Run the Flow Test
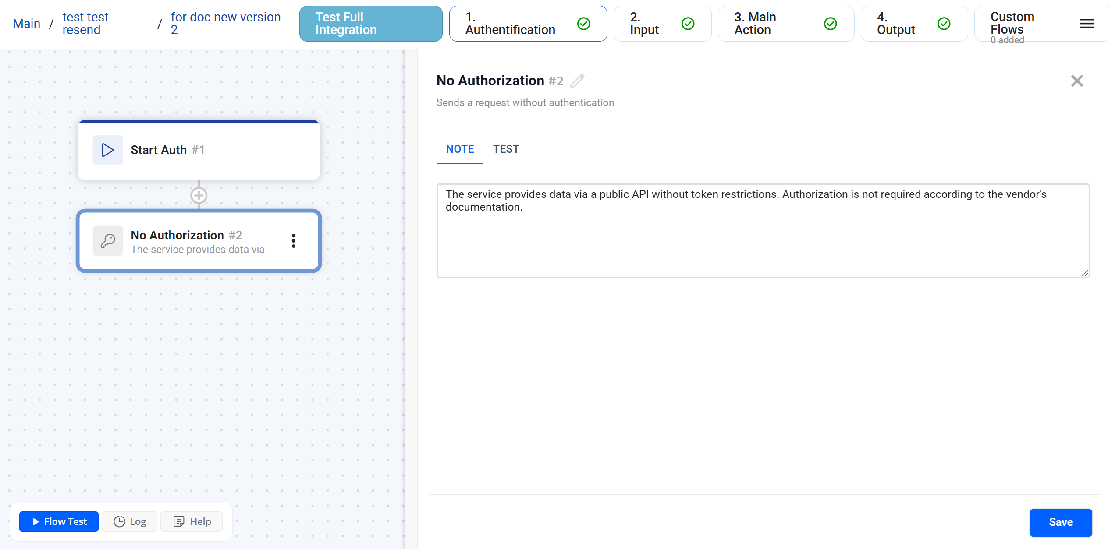 tap(59, 521)
